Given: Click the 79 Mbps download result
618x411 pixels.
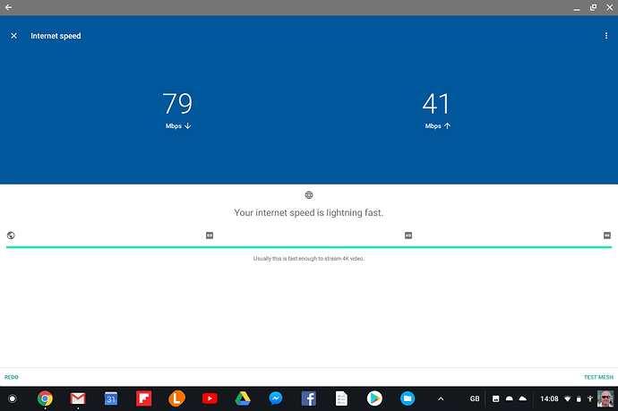Looking at the screenshot, I should tap(177, 106).
